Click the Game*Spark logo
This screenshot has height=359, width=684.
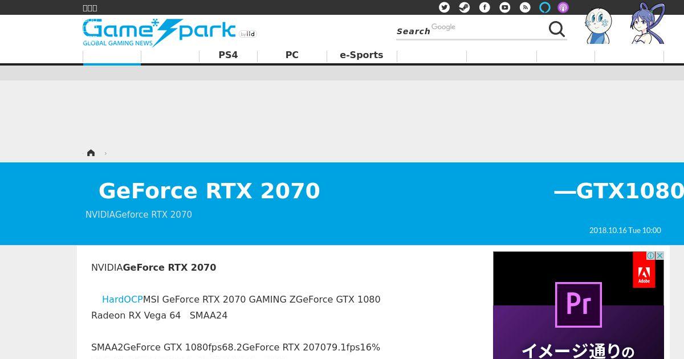click(159, 33)
